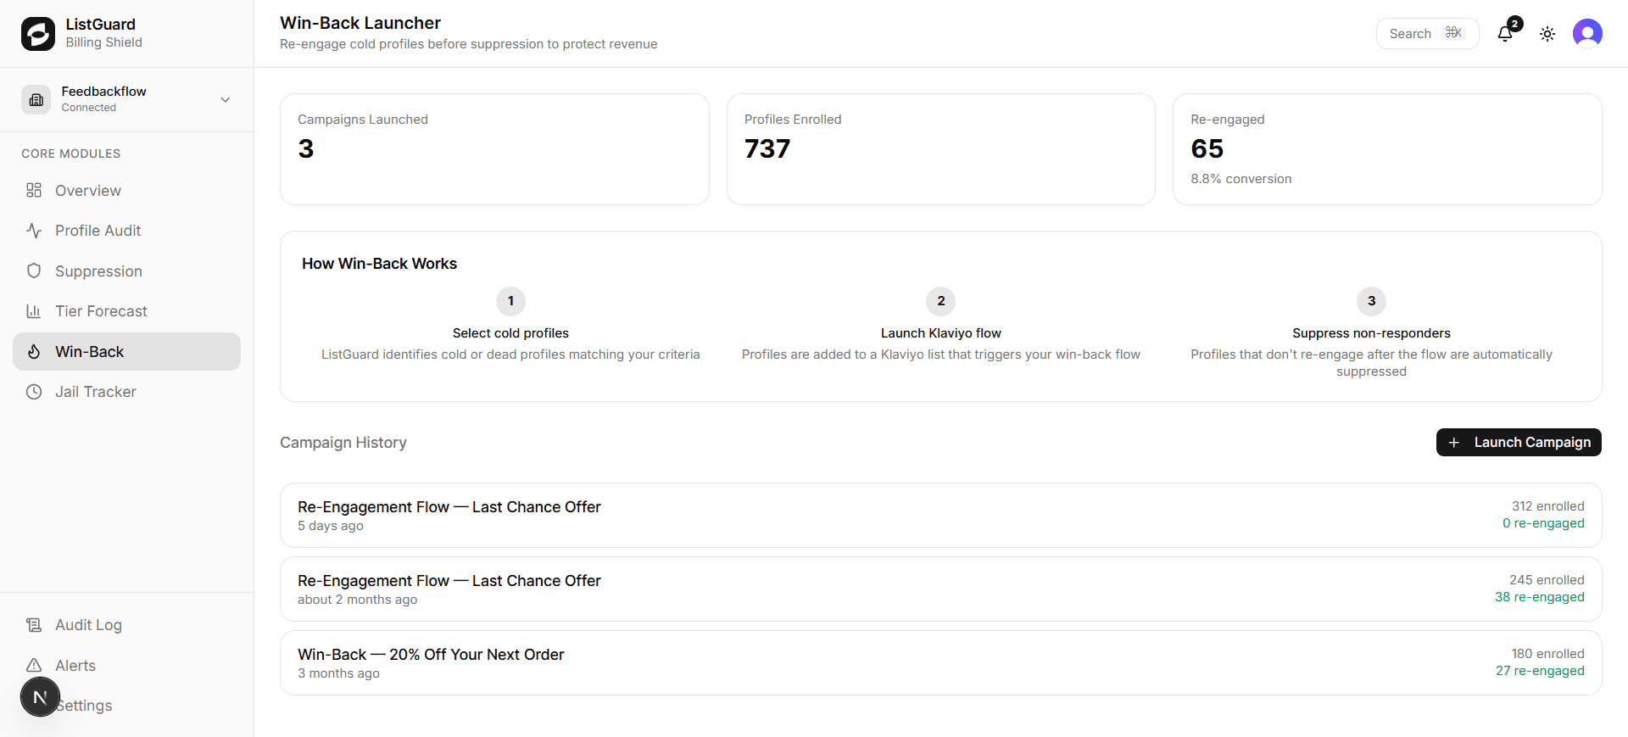
Task: Open the campaign launched 5 days ago
Action: tap(940, 516)
